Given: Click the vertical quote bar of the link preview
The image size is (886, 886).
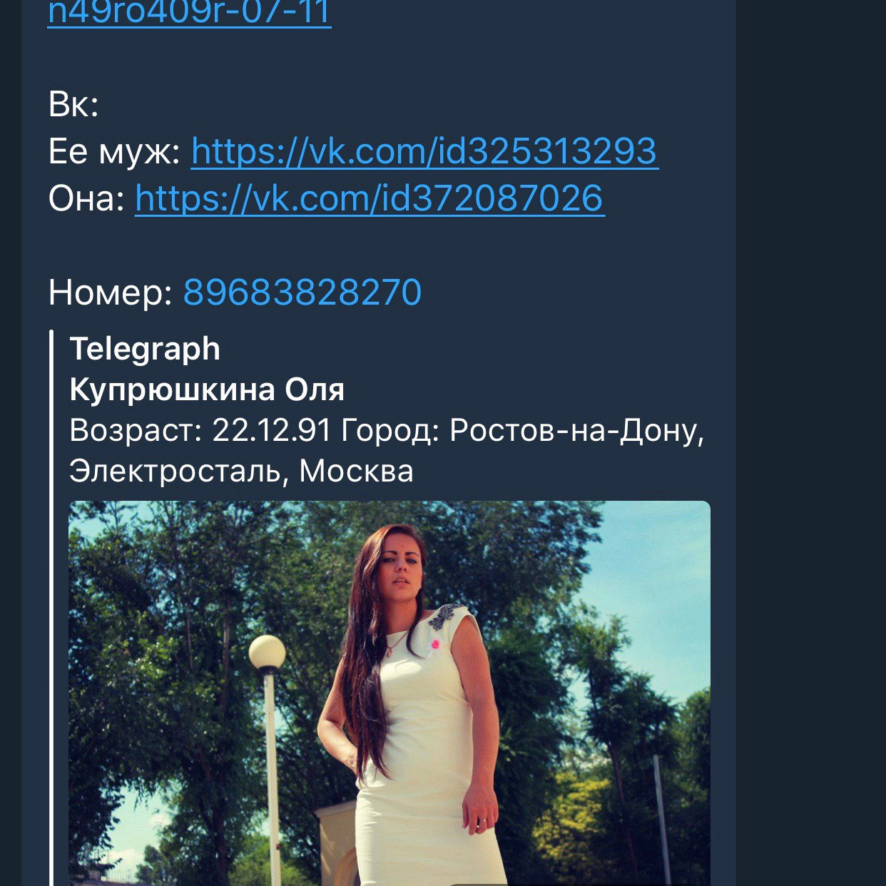Looking at the screenshot, I should click(x=51, y=608).
